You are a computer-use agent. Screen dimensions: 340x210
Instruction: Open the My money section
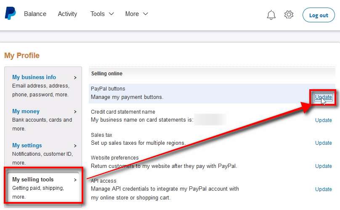pos(26,112)
